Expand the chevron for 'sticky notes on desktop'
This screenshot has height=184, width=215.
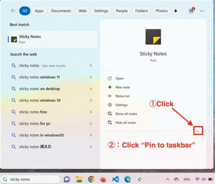(x=91, y=89)
